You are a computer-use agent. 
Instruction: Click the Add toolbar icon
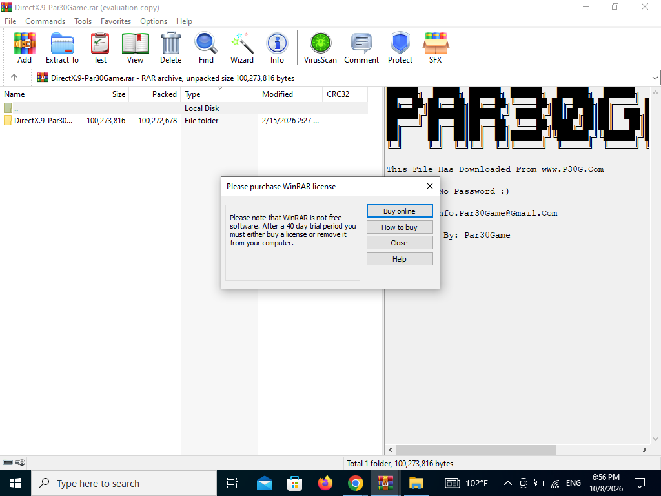pos(25,48)
